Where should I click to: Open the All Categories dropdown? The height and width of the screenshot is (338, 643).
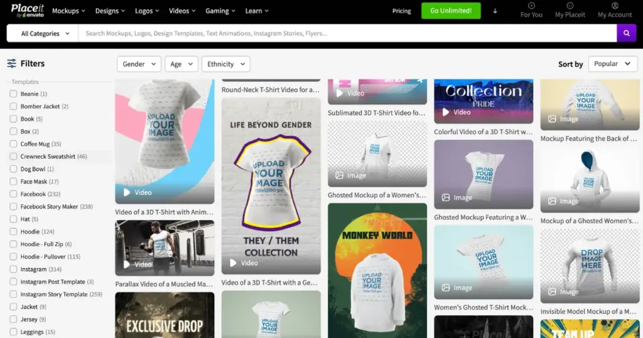pos(43,33)
